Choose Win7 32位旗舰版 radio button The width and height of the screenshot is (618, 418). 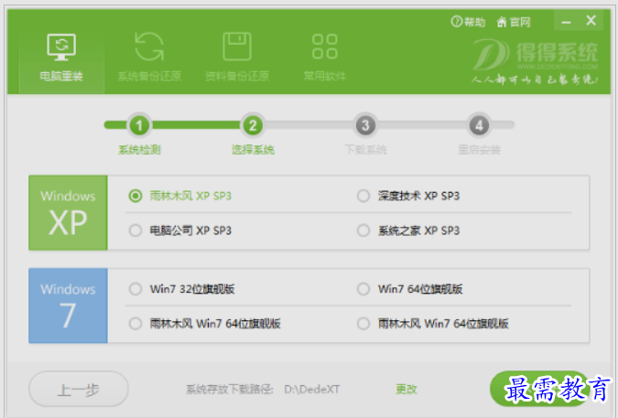(x=136, y=289)
